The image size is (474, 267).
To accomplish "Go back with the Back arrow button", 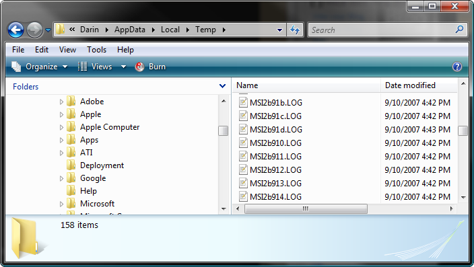I will [x=15, y=30].
